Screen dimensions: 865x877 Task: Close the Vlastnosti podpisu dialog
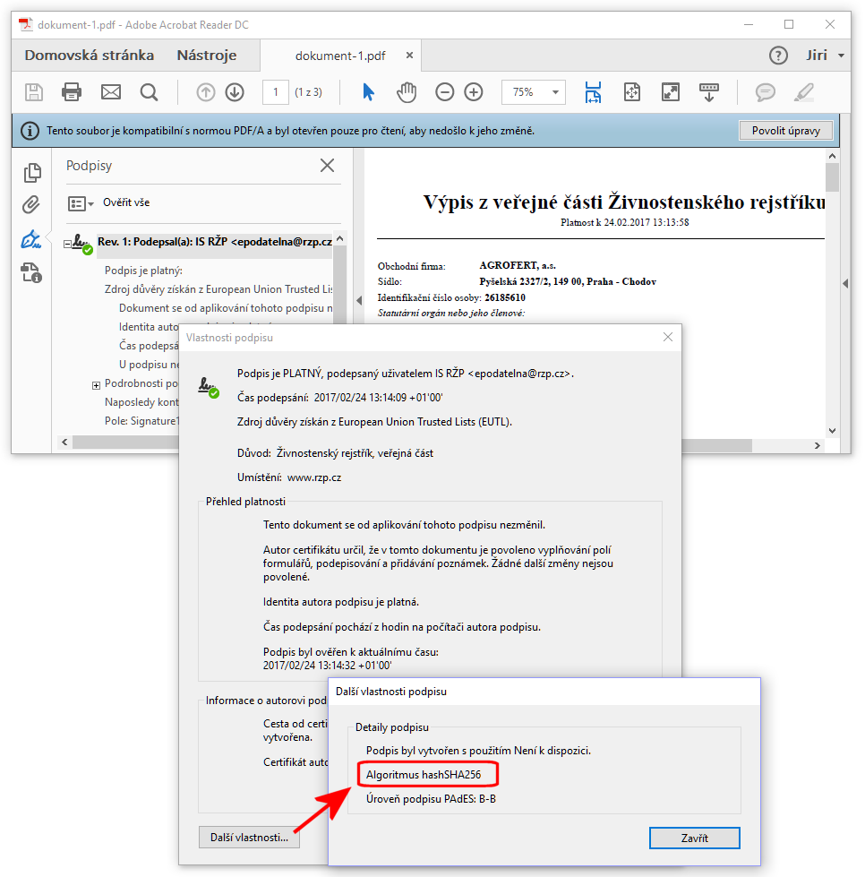click(x=668, y=337)
